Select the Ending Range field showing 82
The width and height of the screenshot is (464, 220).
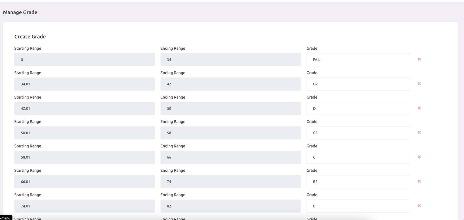click(x=230, y=206)
